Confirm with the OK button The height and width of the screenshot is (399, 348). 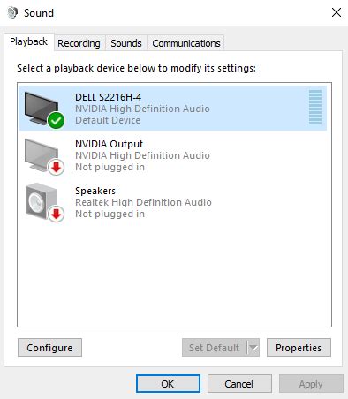click(x=168, y=384)
